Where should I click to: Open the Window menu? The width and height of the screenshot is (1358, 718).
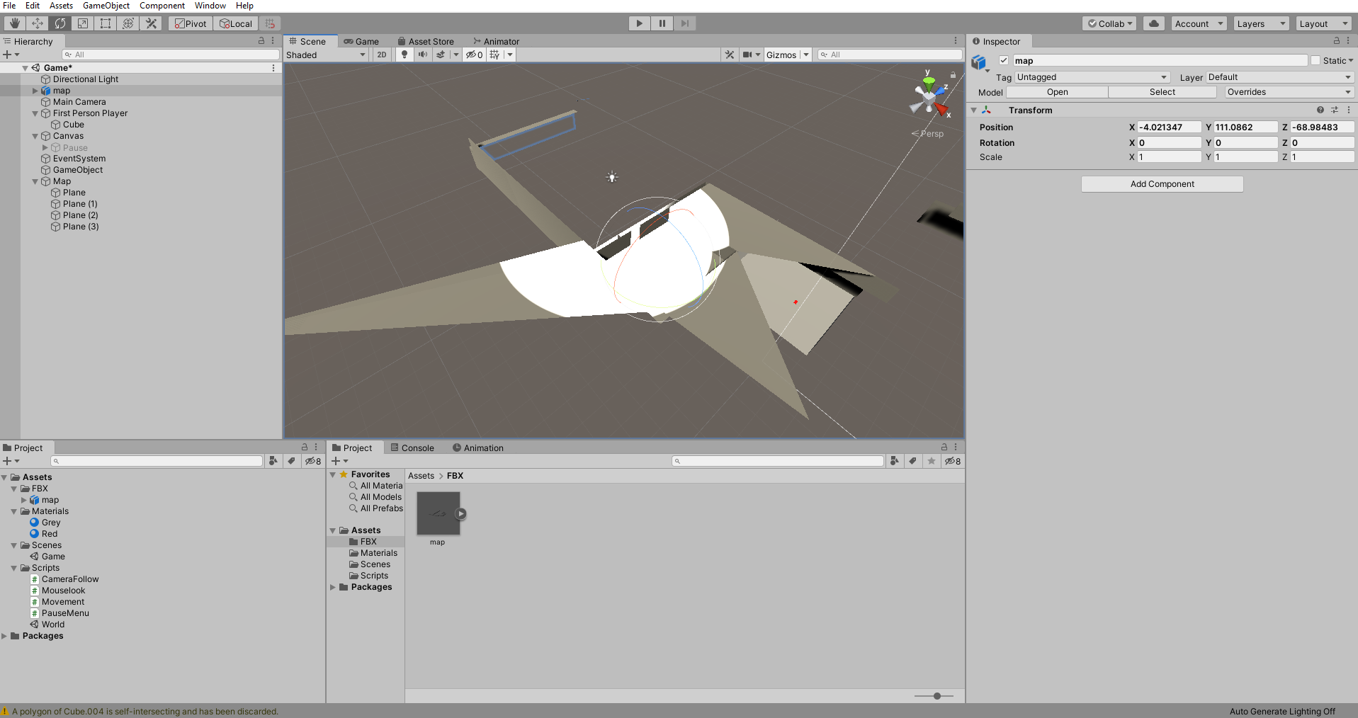(x=210, y=6)
